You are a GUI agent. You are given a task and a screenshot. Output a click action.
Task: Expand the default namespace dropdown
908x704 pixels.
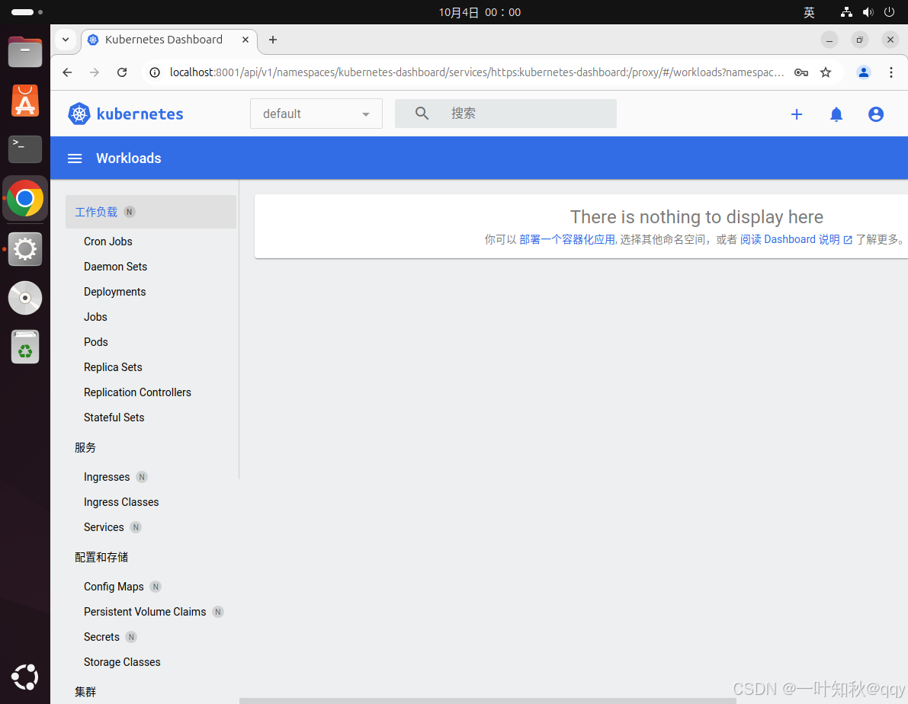tap(316, 114)
